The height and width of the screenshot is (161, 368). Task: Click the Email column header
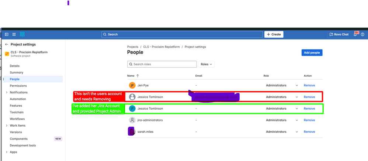coord(198,76)
